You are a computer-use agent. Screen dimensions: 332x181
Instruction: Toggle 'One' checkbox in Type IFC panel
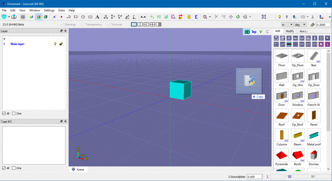(x=14, y=168)
